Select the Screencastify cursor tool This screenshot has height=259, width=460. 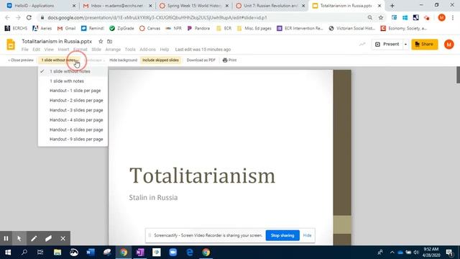tap(19, 238)
